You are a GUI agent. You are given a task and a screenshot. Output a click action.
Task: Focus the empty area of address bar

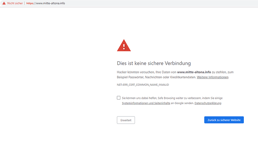click(161, 3)
